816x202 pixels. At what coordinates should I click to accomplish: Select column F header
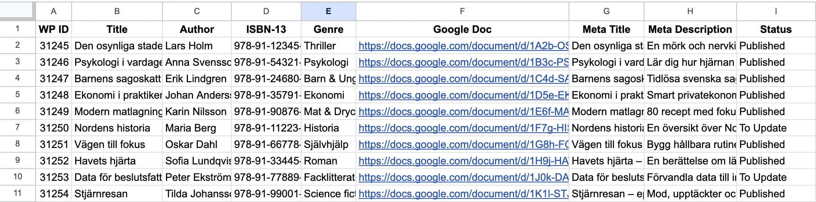(x=462, y=11)
